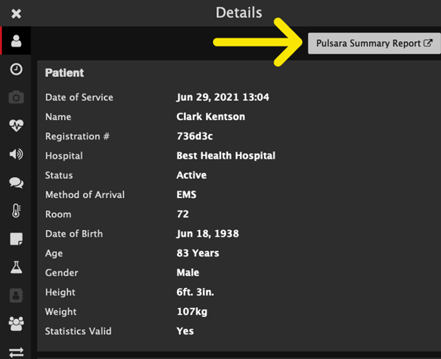Viewport: 441px width, 359px height.
Task: Open the team members group icon
Action: [16, 324]
